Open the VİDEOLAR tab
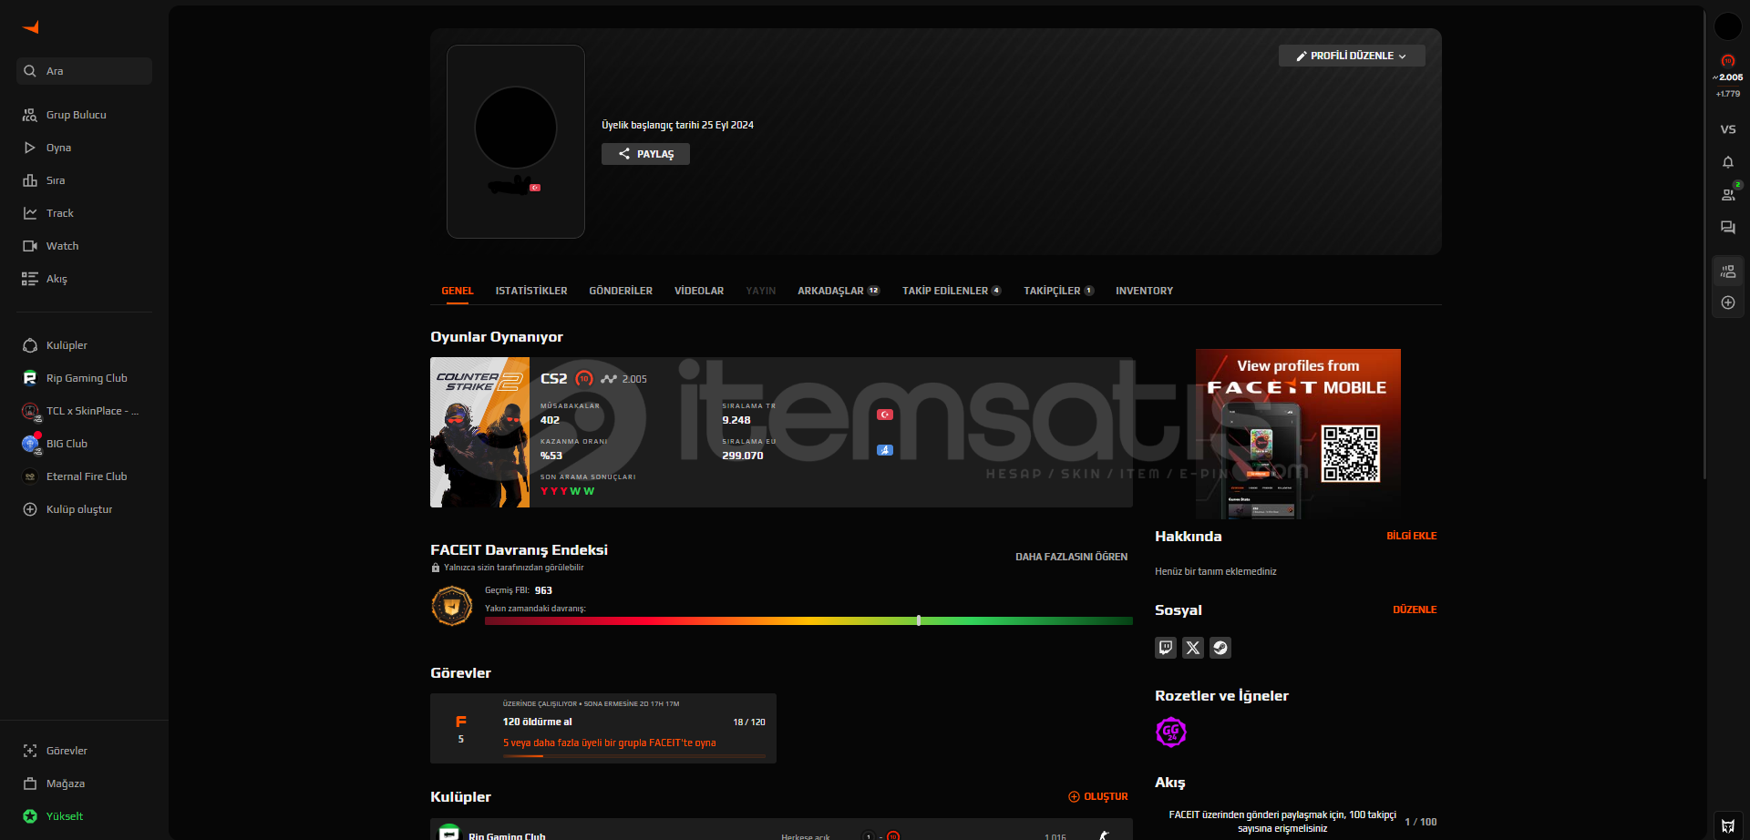The image size is (1750, 840). 699,292
